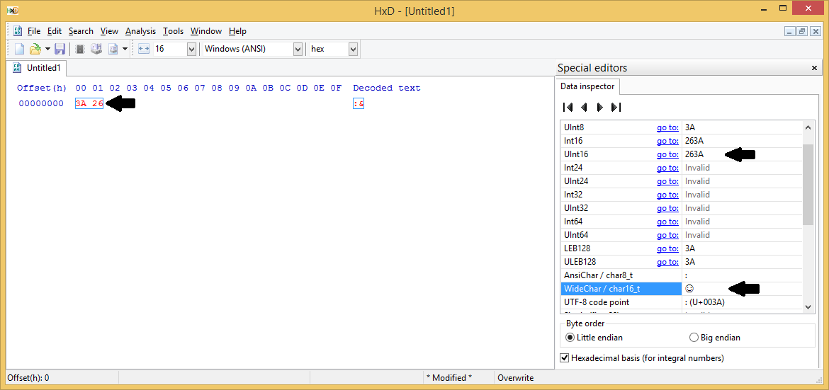Click the 00000000 offset row label
The height and width of the screenshot is (390, 829).
[41, 103]
